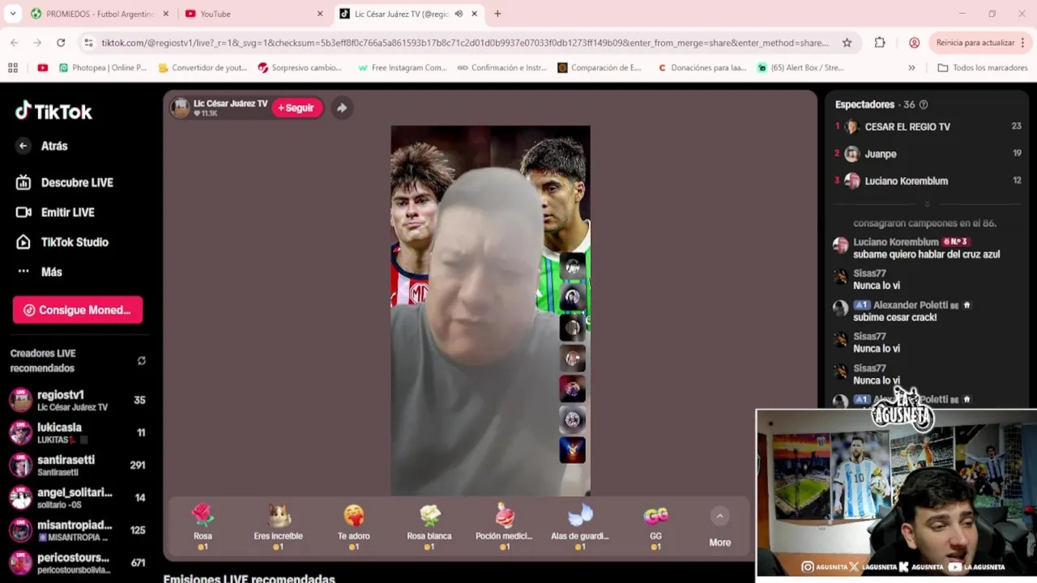This screenshot has width=1037, height=583.
Task: Click the address bar URL
Action: [465, 43]
